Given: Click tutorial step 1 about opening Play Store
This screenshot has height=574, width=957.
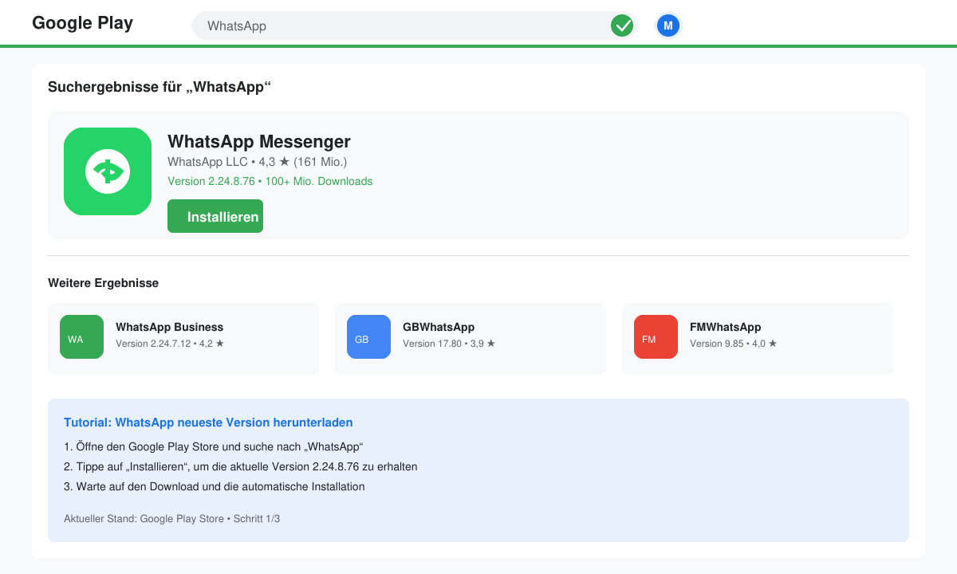Looking at the screenshot, I should tap(214, 446).
